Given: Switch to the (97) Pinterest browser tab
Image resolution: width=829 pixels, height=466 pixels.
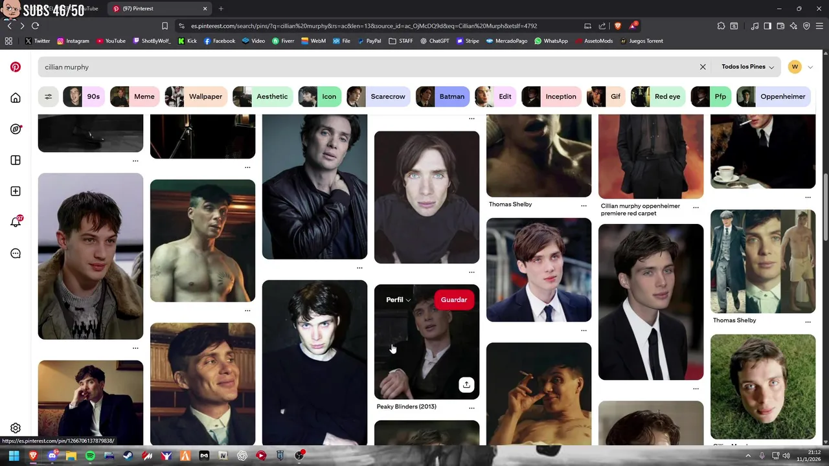Looking at the screenshot, I should point(160,8).
